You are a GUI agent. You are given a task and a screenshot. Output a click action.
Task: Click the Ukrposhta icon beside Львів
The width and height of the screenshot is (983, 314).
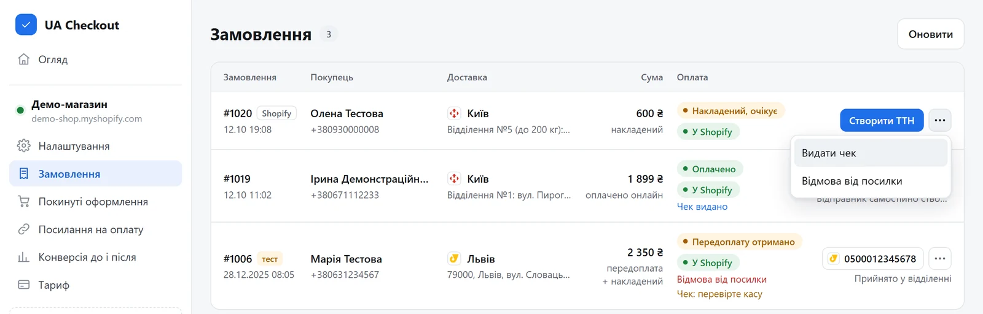tap(454, 259)
